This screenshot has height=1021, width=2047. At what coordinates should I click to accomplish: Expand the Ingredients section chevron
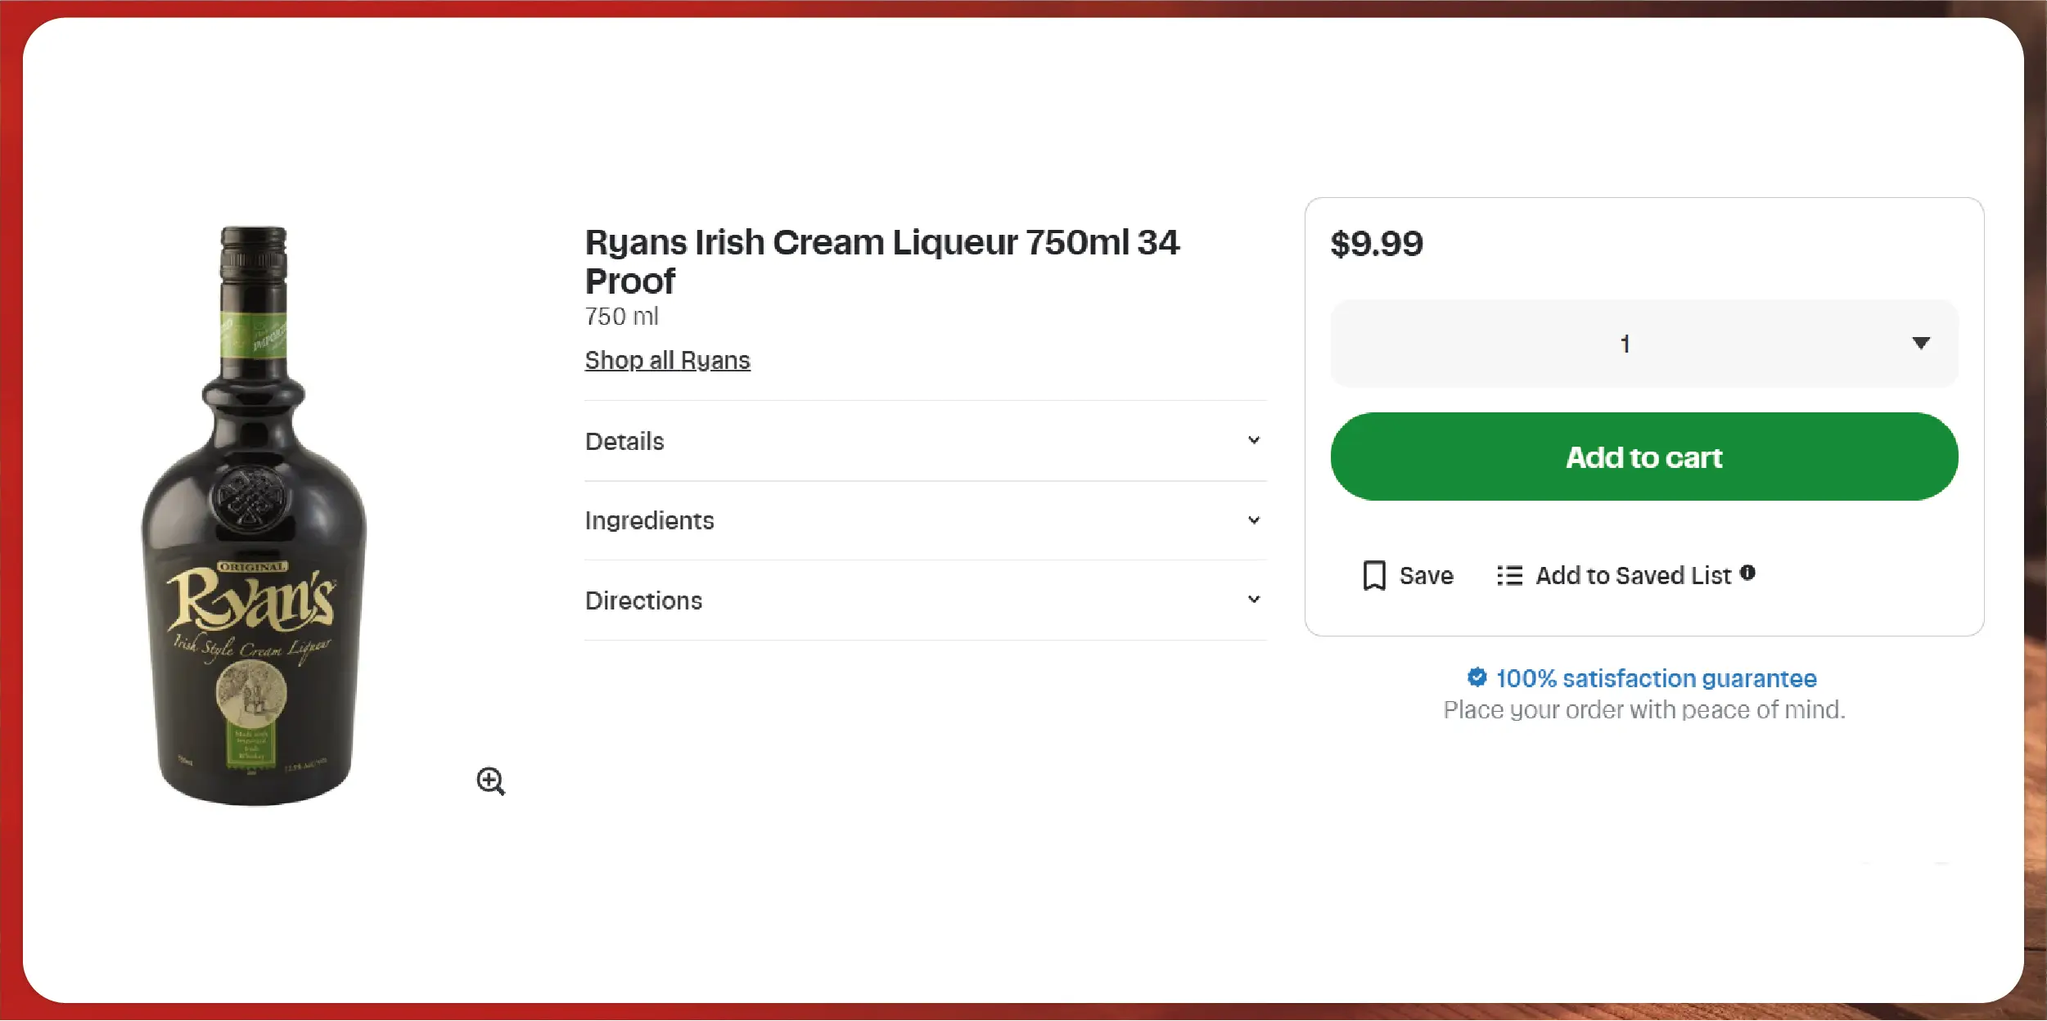point(1253,520)
